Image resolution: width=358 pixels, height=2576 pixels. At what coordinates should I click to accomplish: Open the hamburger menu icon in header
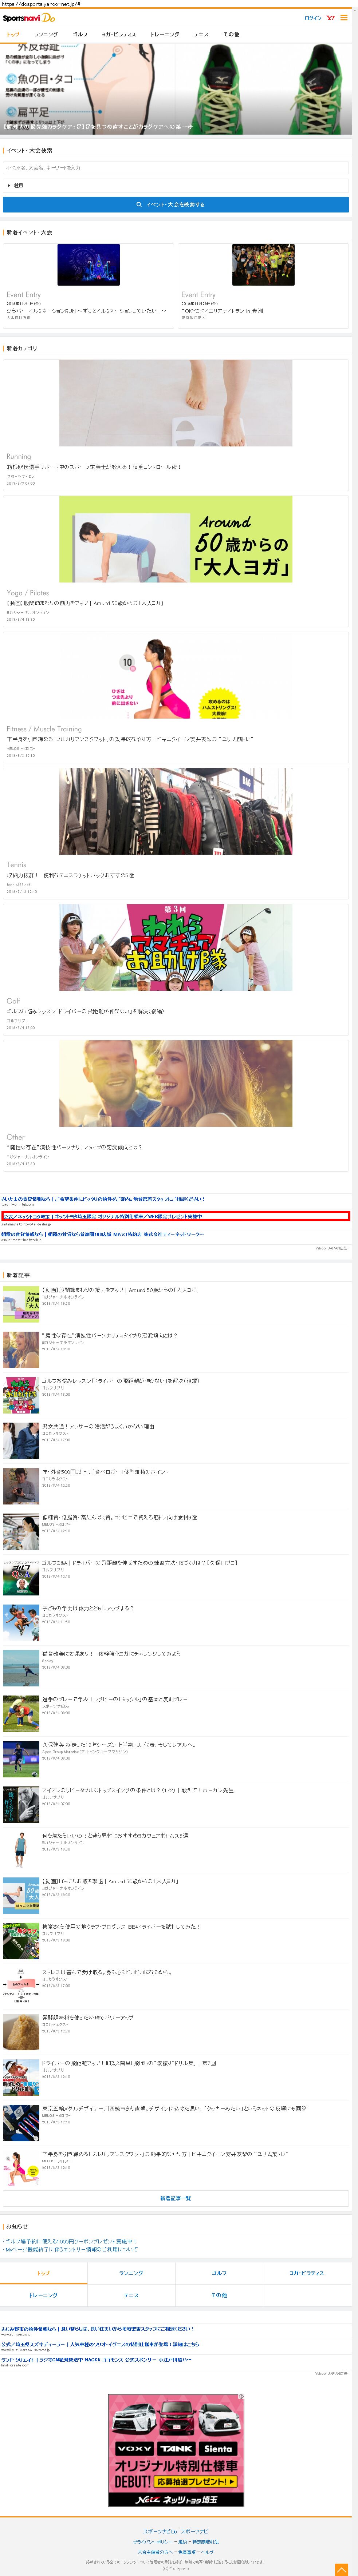click(x=345, y=18)
